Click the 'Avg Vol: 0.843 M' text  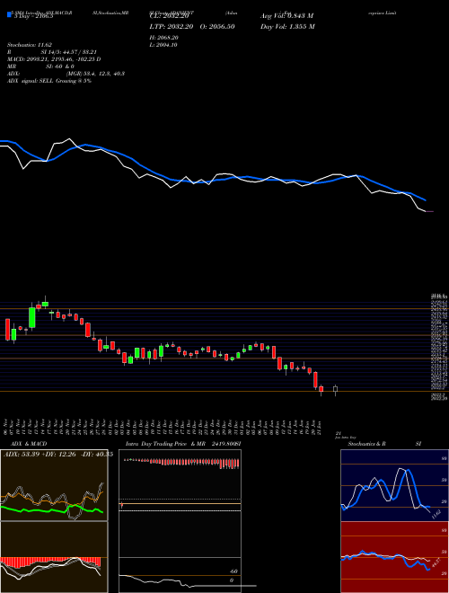286,16
